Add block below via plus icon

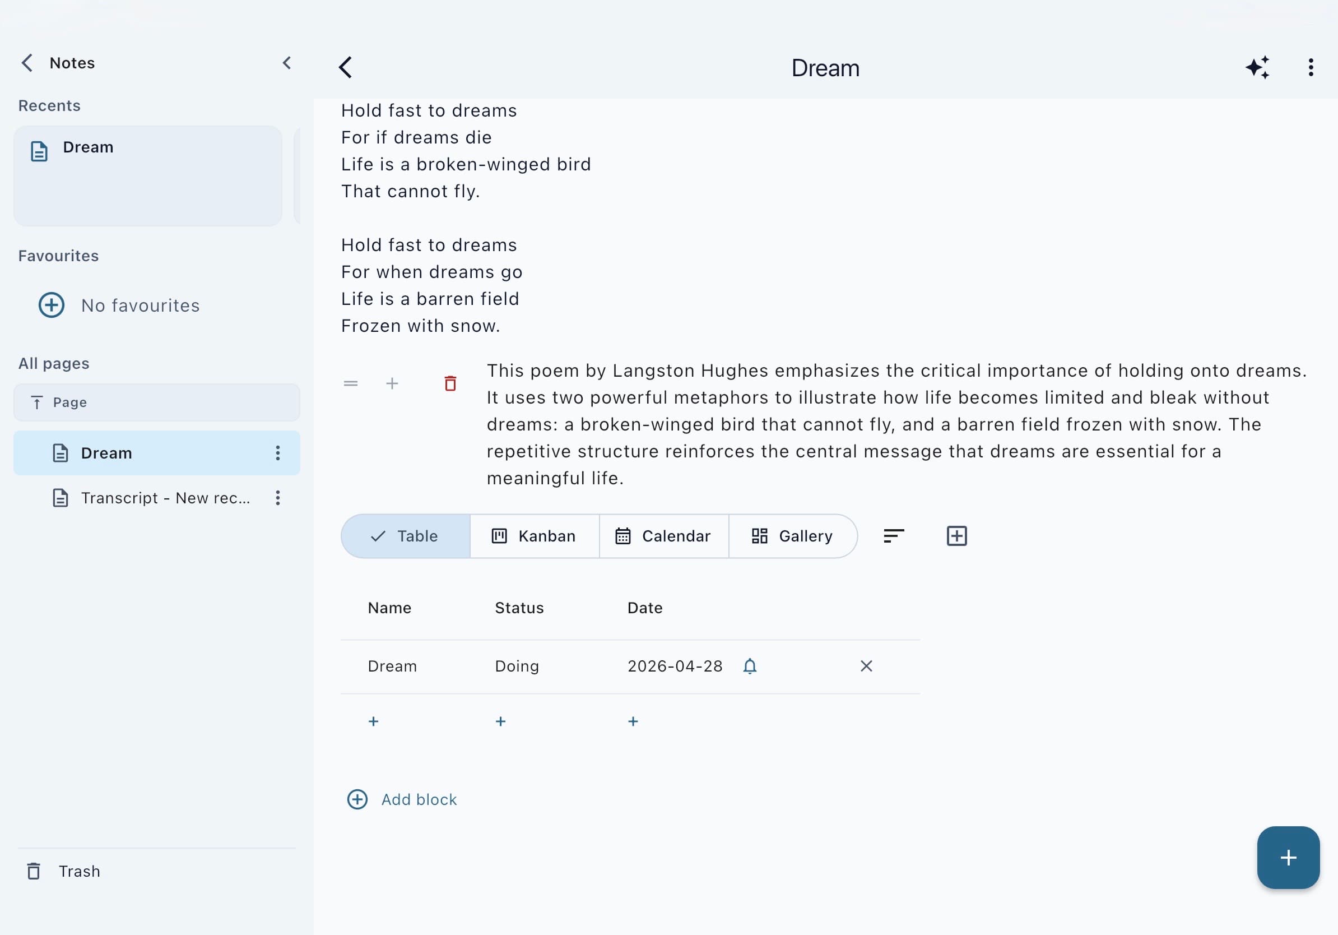(392, 383)
